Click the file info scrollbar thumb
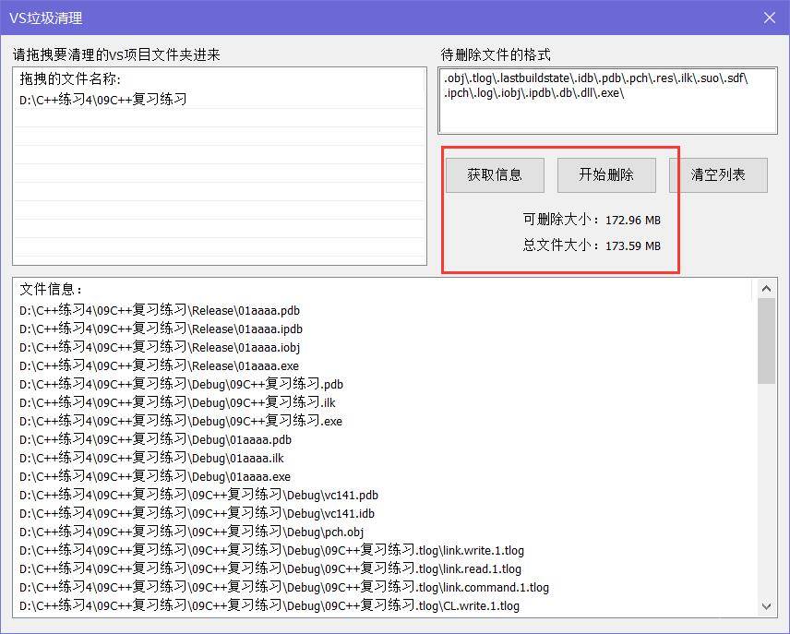This screenshot has height=634, width=790. [x=766, y=341]
